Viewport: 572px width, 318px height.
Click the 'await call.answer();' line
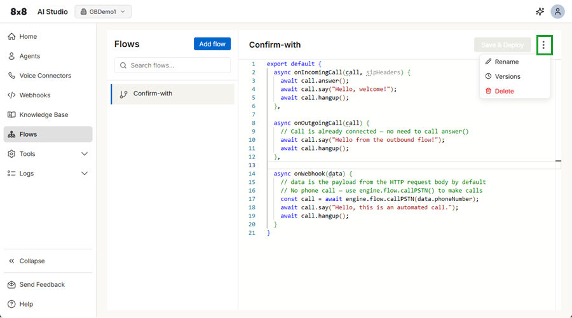[315, 81]
